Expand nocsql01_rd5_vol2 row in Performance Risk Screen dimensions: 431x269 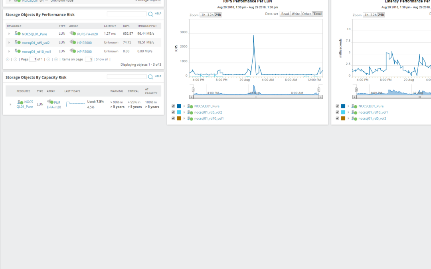pyautogui.click(x=9, y=43)
